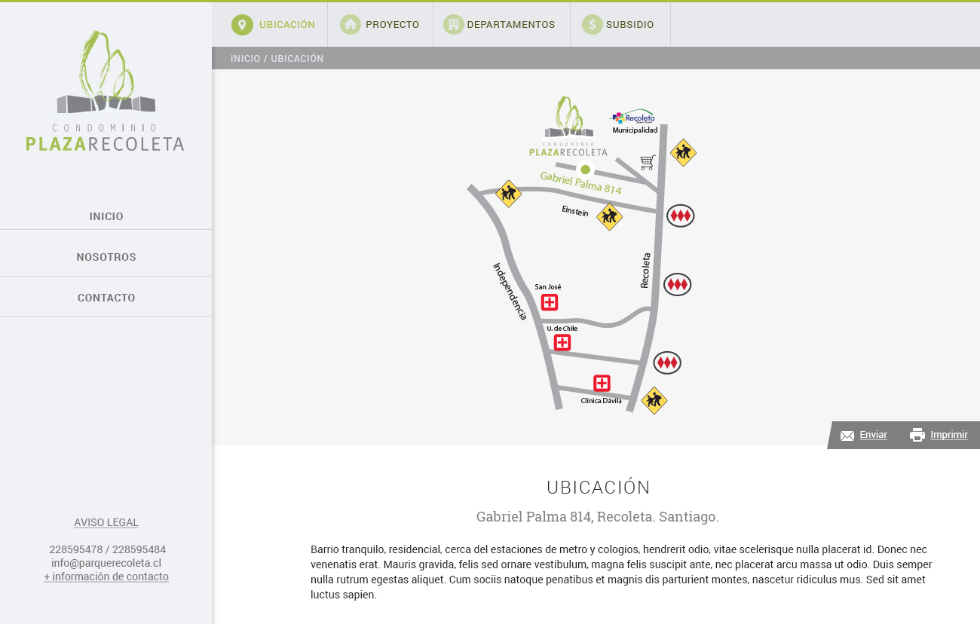Select Inicio in the sidebar menu

pos(106,216)
